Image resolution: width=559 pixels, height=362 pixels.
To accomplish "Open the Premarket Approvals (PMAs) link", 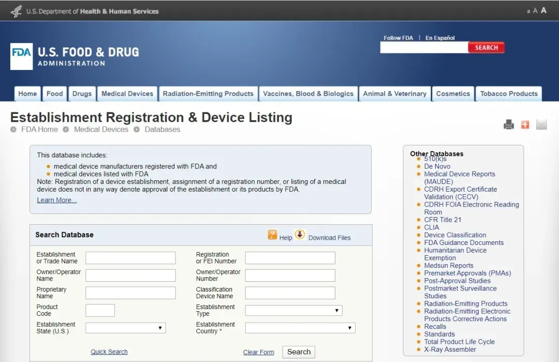I will pyautogui.click(x=467, y=273).
